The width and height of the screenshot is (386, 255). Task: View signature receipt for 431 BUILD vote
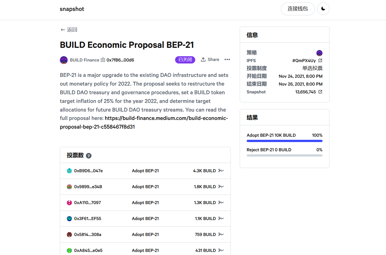pos(221,250)
